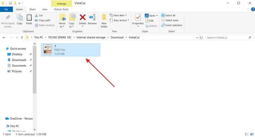Cut the selected file with scissors icon
Image resolution: width=255 pixels, height=137 pixels.
point(36,15)
